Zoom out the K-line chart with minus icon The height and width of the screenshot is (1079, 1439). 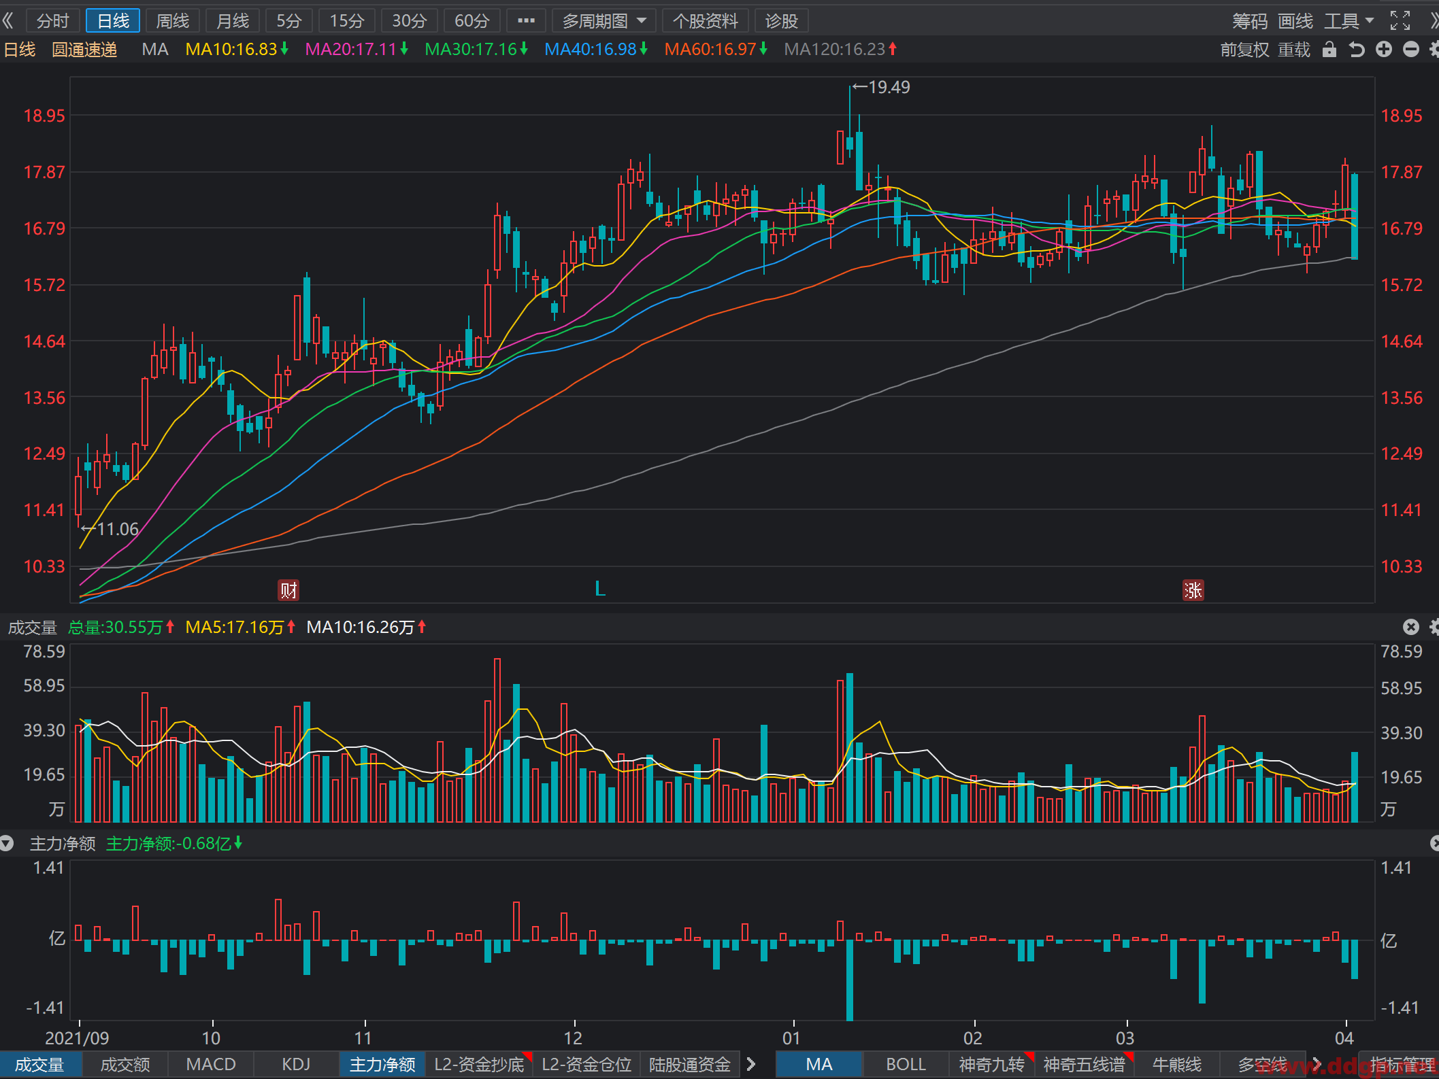pyautogui.click(x=1411, y=50)
